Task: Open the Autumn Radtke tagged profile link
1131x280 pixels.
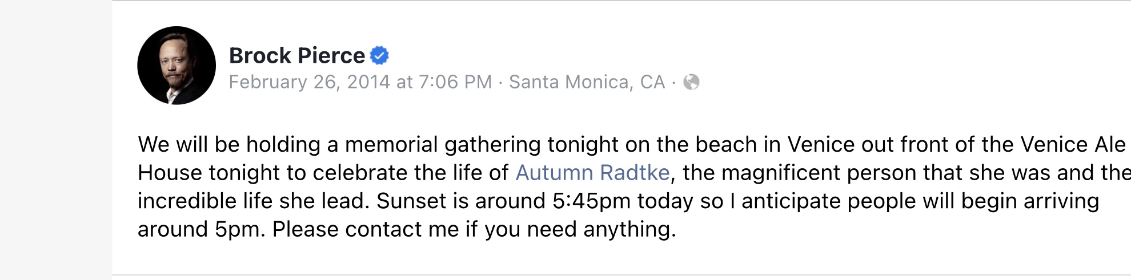Action: point(592,173)
